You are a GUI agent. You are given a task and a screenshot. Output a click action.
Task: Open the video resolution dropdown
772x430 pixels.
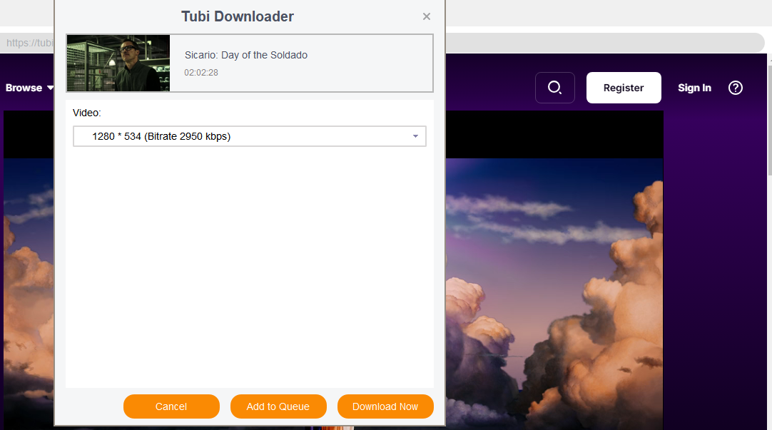(x=250, y=136)
